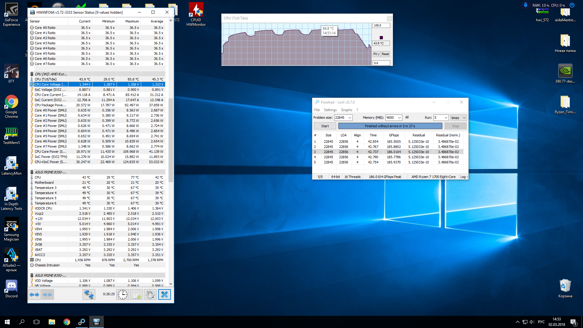Click the HWiNFO network remote sensors icon
This screenshot has height=328, width=583.
coord(89,295)
